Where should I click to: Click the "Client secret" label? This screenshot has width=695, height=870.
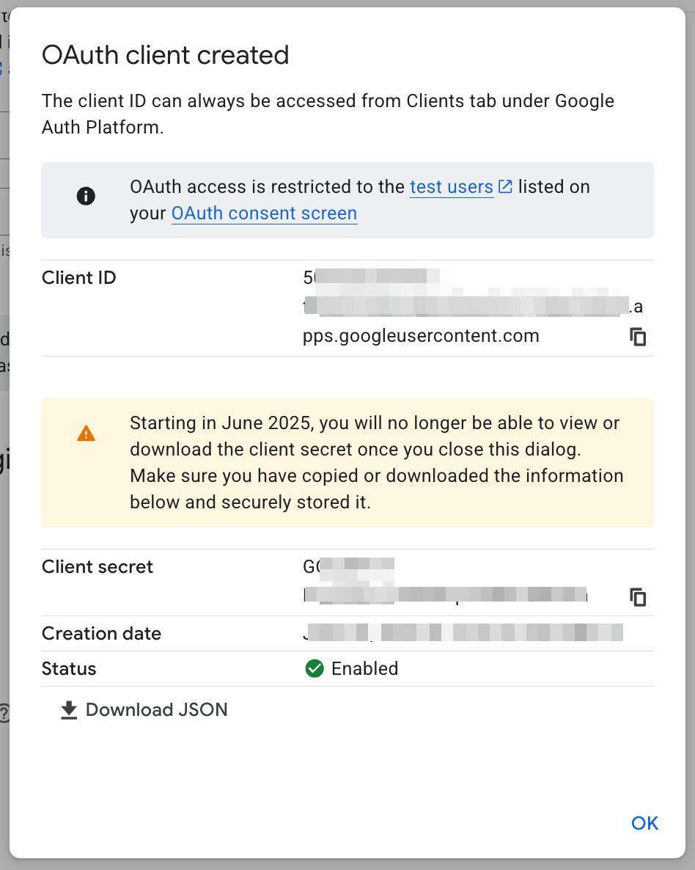pyautogui.click(x=97, y=566)
